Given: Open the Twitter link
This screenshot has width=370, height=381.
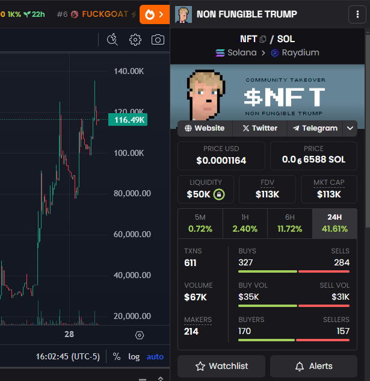Looking at the screenshot, I should coord(260,128).
